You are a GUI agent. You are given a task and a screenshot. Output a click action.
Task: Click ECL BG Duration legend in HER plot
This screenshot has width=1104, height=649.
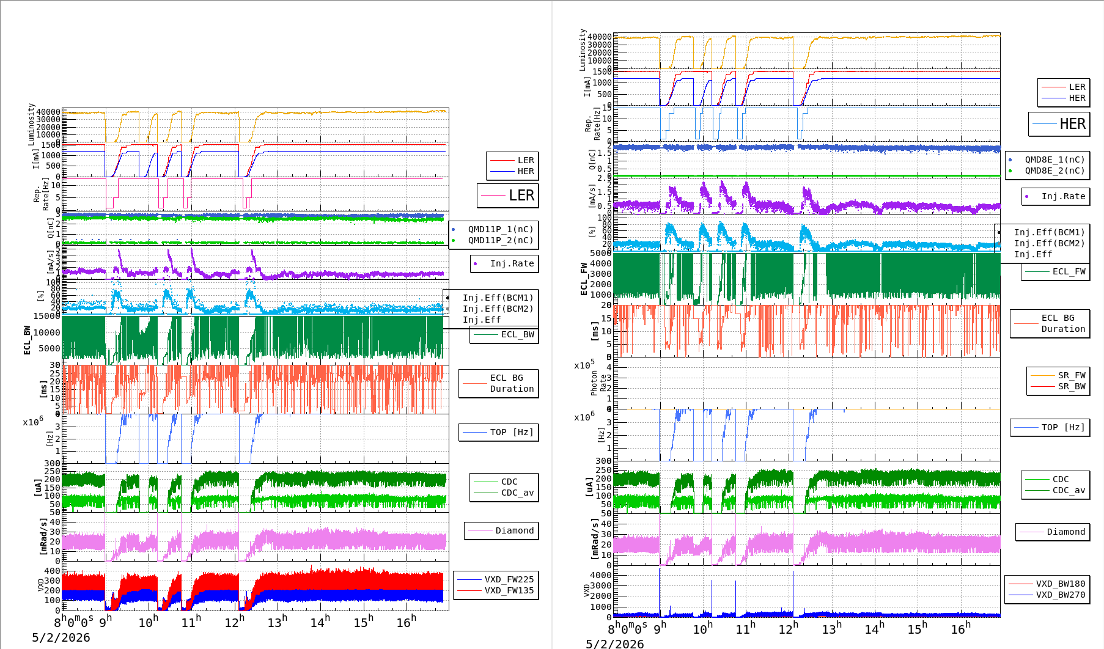click(x=1050, y=323)
